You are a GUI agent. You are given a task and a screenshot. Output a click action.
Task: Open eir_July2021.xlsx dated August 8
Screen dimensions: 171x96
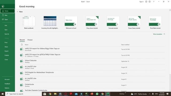tap(92, 79)
